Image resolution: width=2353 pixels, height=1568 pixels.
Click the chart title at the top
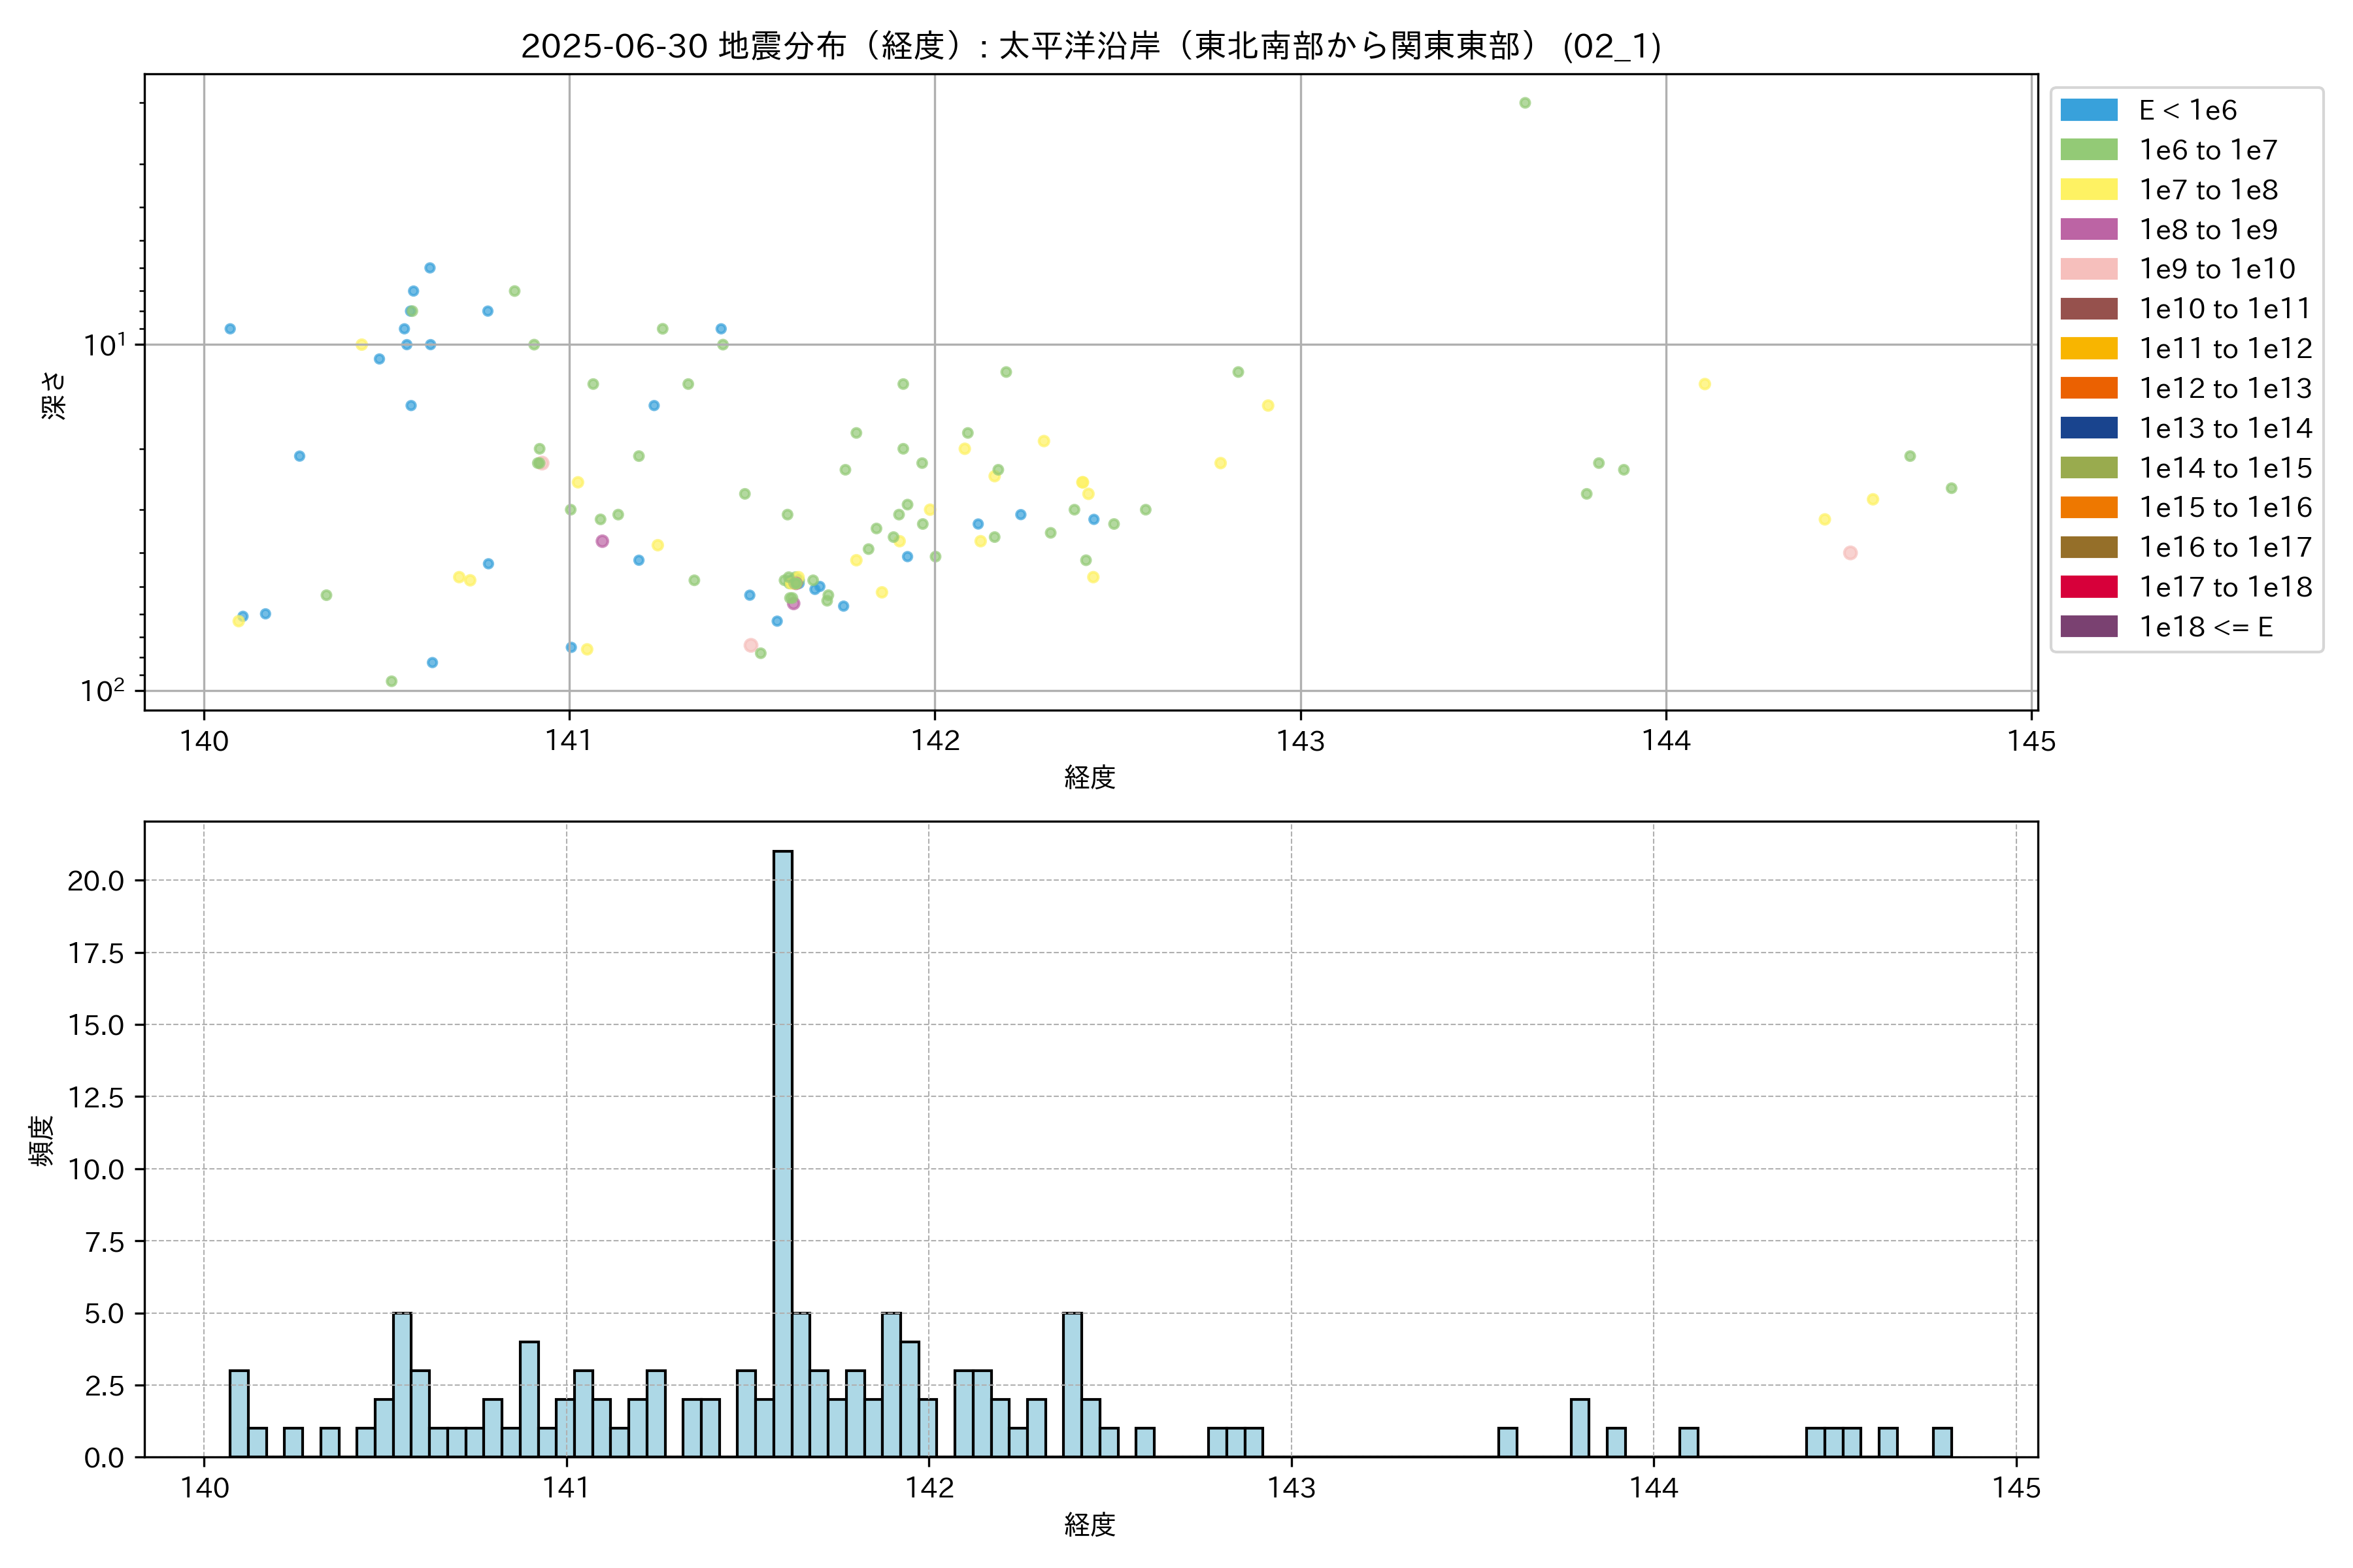tap(1090, 46)
